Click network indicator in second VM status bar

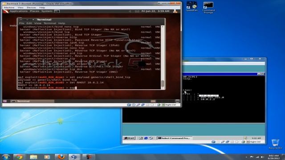(x=228, y=142)
